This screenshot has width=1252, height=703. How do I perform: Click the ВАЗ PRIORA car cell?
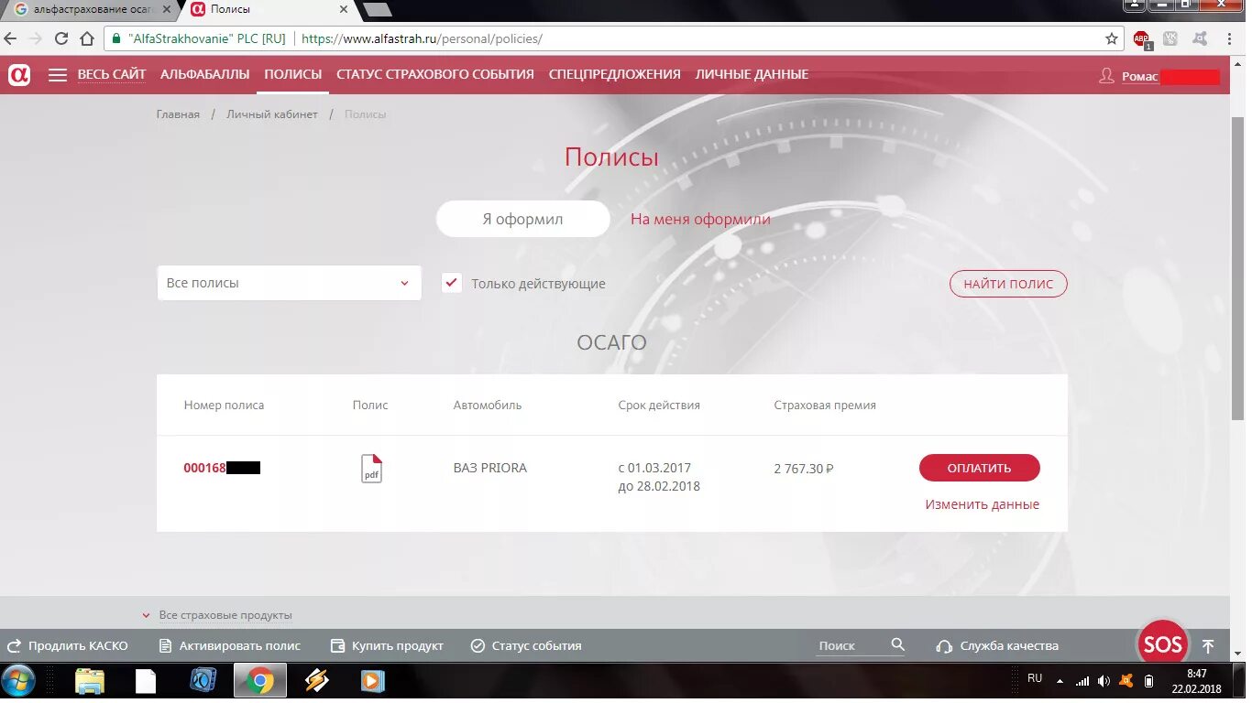pos(490,468)
